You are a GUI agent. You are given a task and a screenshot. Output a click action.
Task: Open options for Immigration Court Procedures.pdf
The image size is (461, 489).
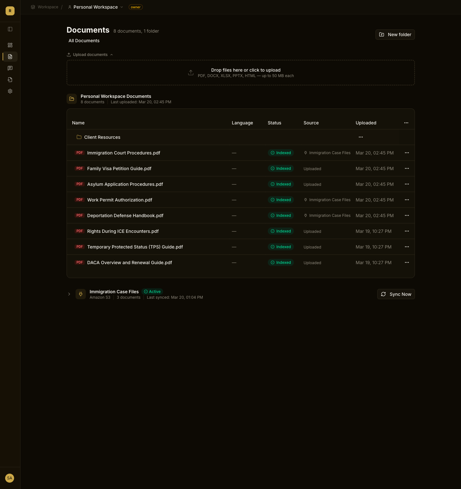pyautogui.click(x=407, y=153)
